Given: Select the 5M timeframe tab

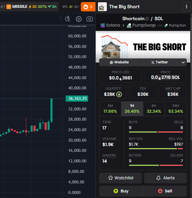Looking at the screenshot, I should click(x=110, y=109).
